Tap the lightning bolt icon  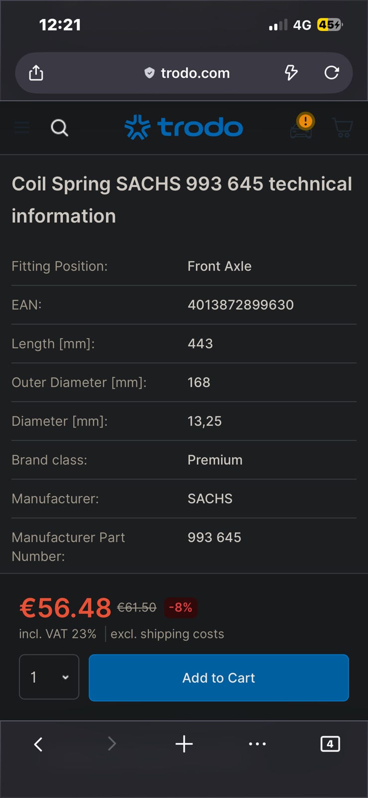291,73
